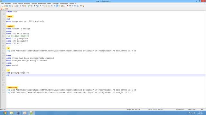
Task: Click the Print toolbar icon
Action: [x=17, y=6]
